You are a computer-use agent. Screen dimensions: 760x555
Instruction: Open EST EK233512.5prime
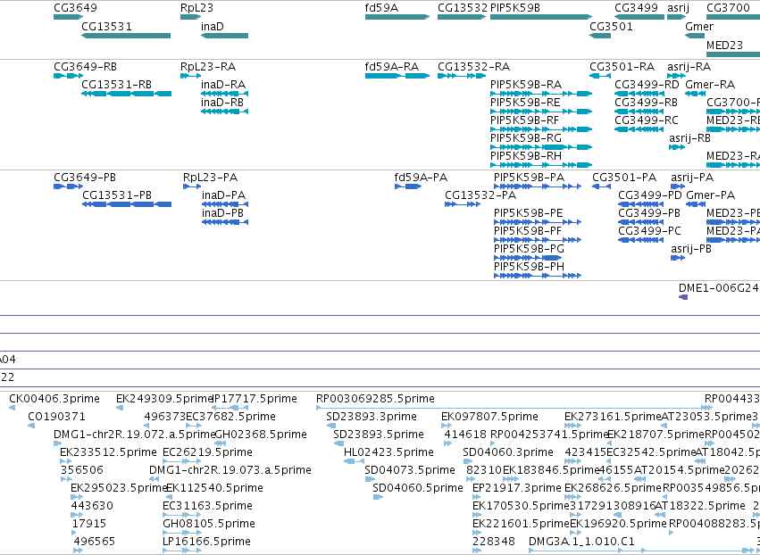(x=108, y=451)
